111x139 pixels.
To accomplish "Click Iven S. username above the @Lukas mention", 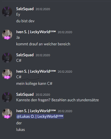I will coord(36,111).
